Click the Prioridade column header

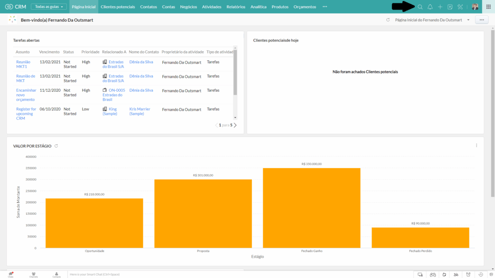[x=90, y=52]
